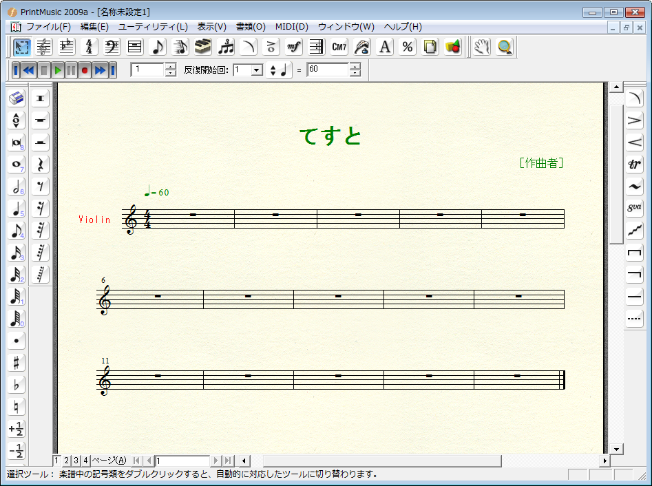Image resolution: width=652 pixels, height=486 pixels.
Task: Start playback with the green play button
Action: 58,70
